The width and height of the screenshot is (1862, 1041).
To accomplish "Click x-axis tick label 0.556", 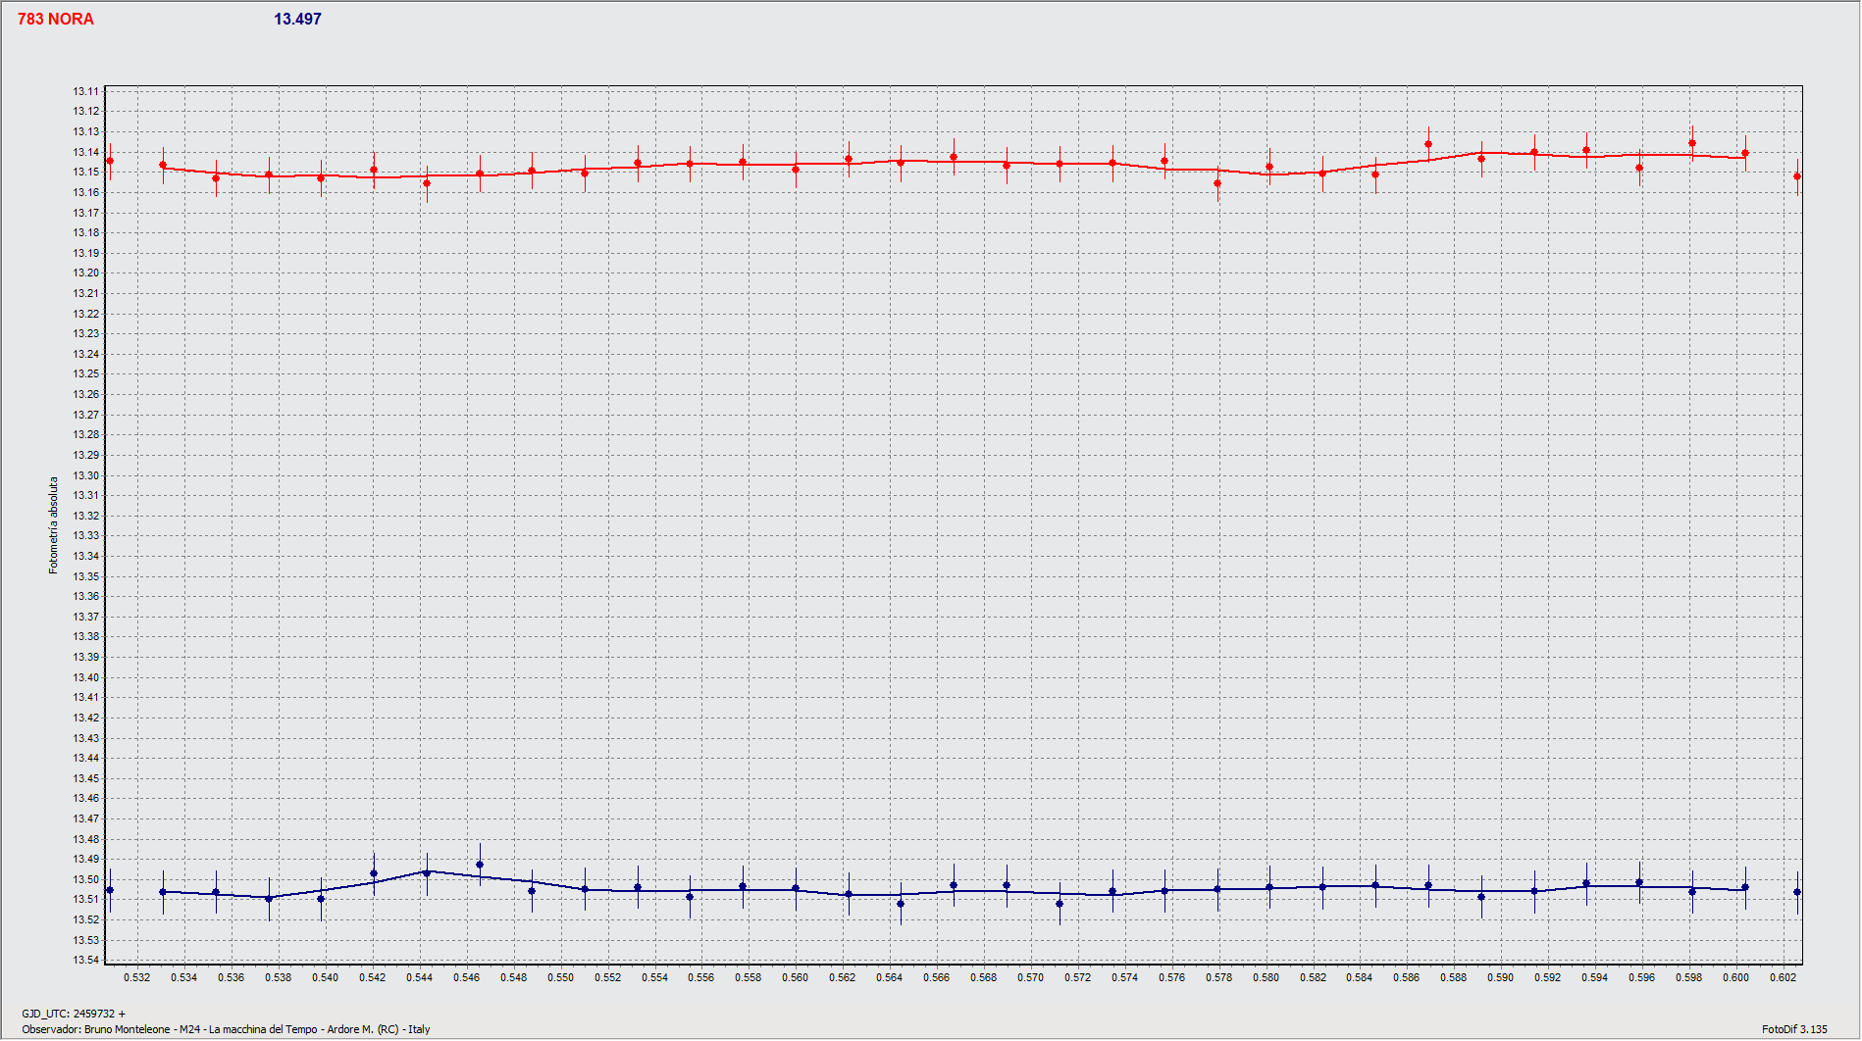I will tap(701, 977).
